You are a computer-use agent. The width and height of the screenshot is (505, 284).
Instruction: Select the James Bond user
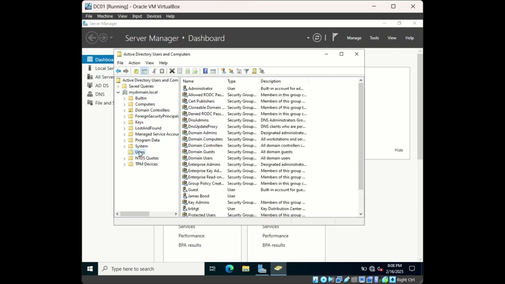[198, 196]
